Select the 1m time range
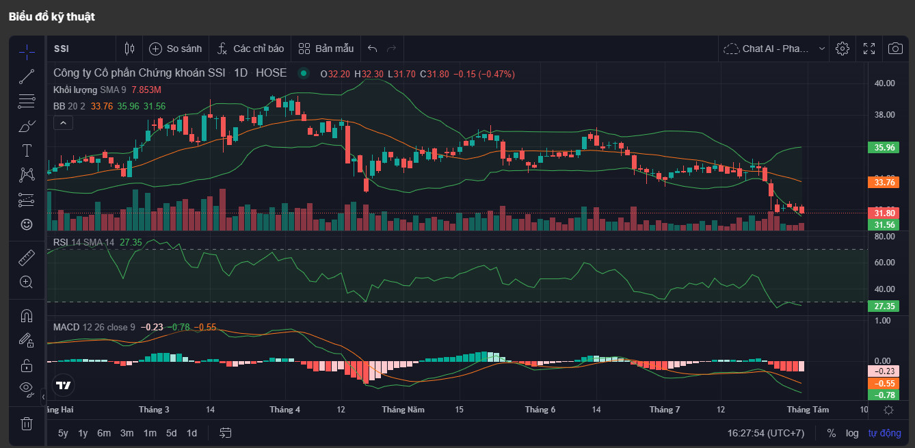This screenshot has width=915, height=448. coord(150,433)
